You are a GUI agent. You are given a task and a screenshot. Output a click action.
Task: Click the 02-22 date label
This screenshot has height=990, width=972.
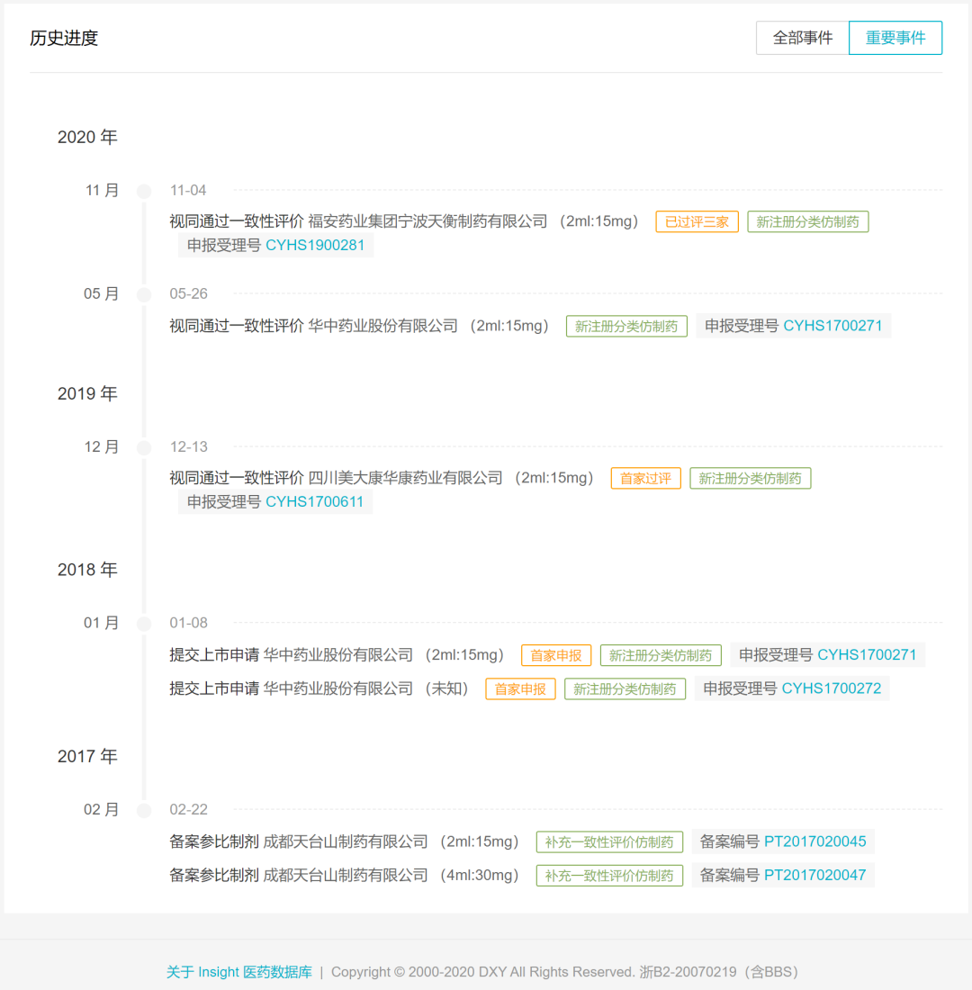188,809
